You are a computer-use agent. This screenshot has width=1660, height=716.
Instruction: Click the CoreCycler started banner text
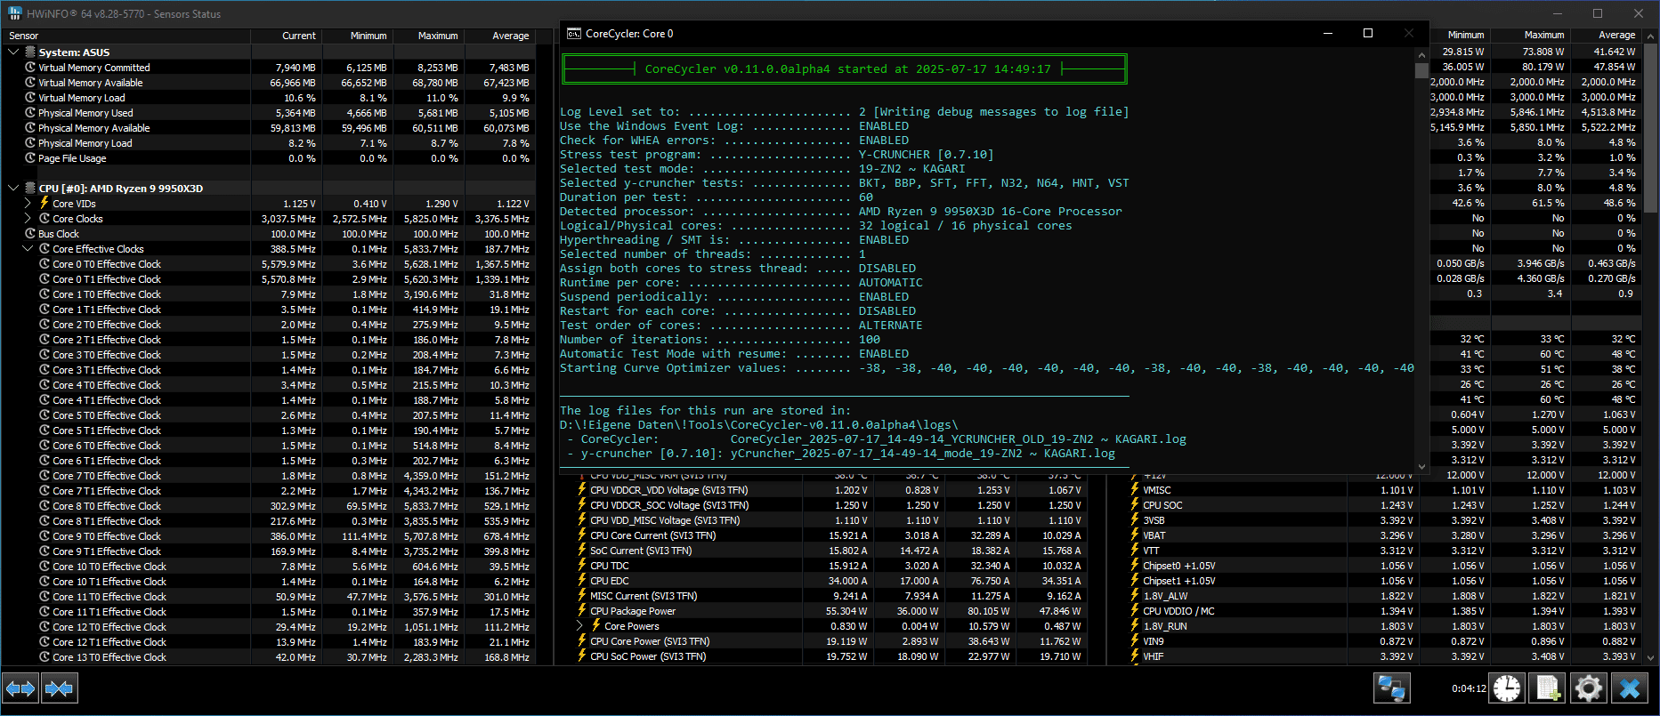coord(847,68)
